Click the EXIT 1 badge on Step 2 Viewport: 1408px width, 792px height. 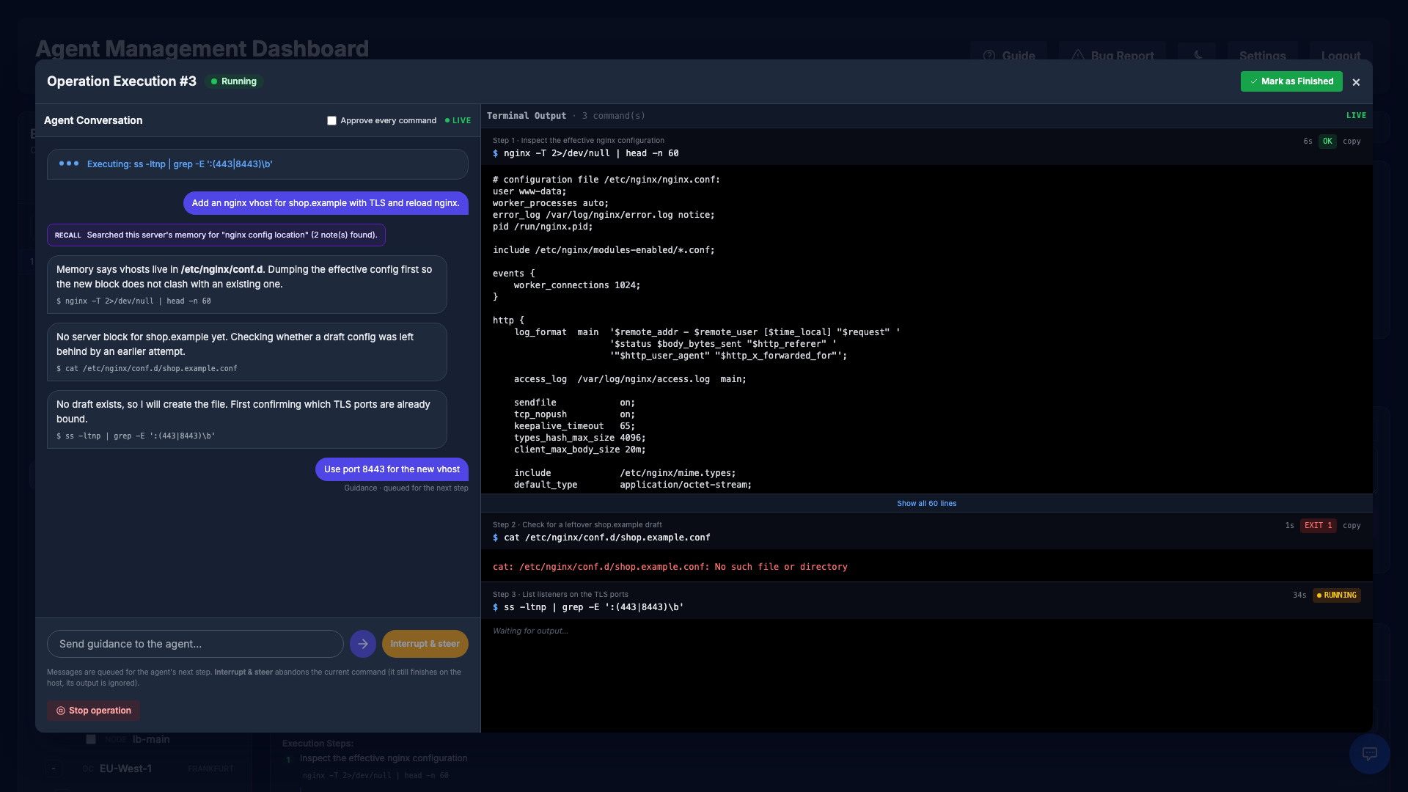coord(1318,526)
